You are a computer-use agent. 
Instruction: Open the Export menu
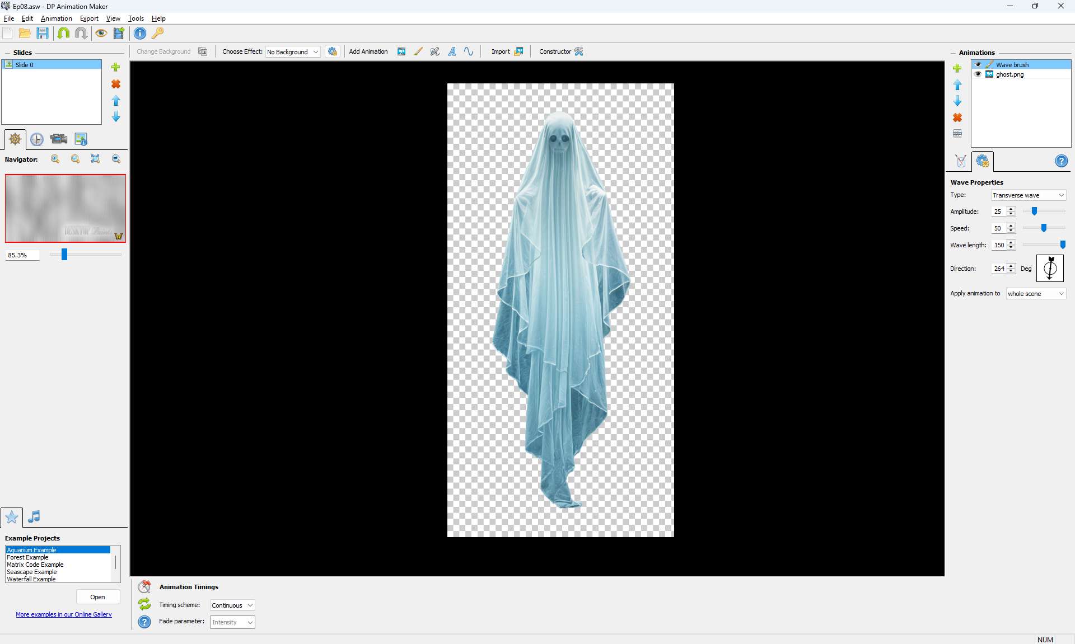point(89,18)
